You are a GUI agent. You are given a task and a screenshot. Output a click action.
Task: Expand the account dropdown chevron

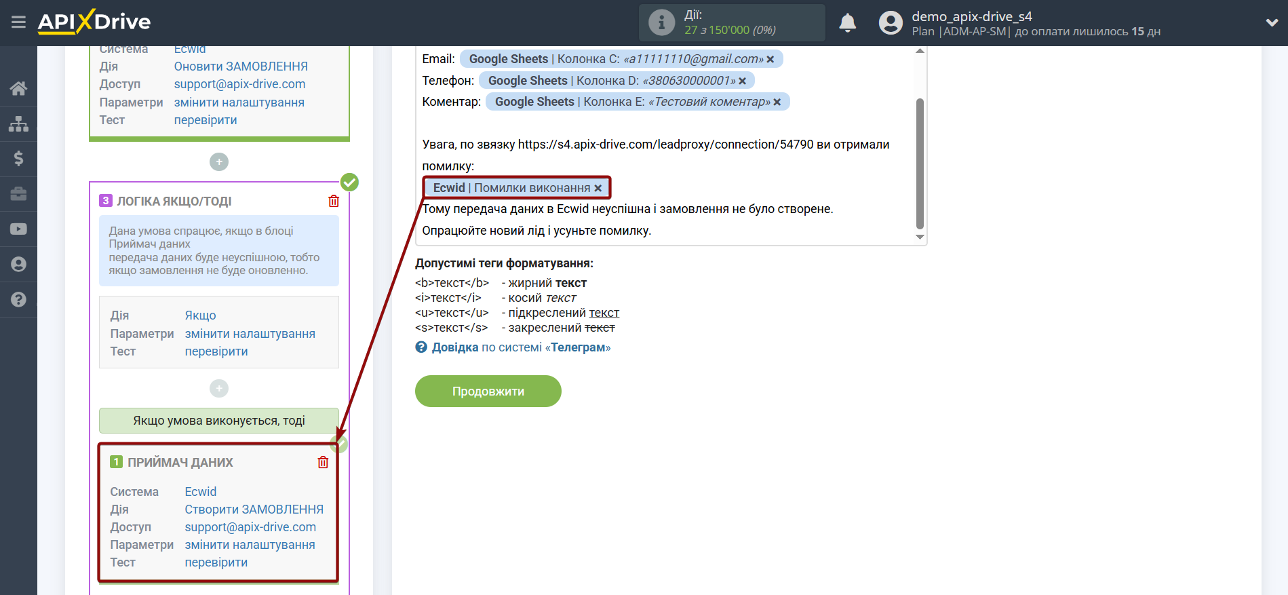tap(1272, 22)
